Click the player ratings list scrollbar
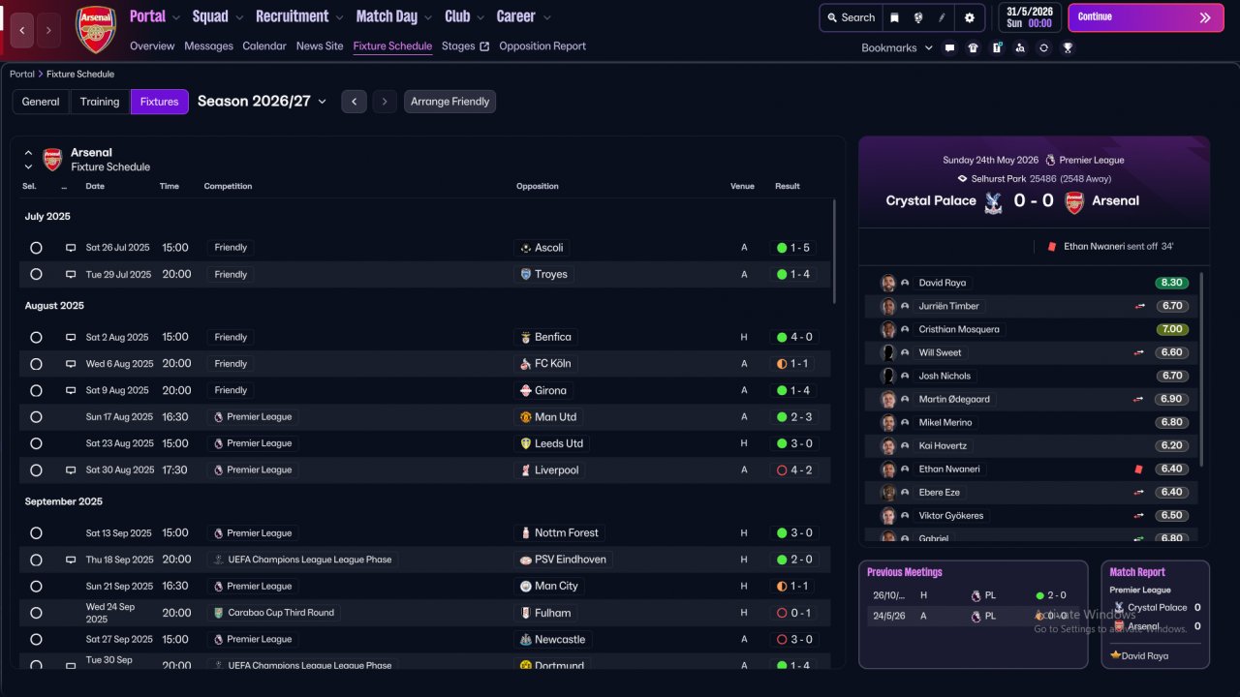 [1201, 370]
